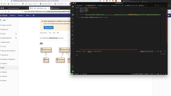Click the browser home icon
This screenshot has width=171, height=96.
pyautogui.click(x=9, y=11)
